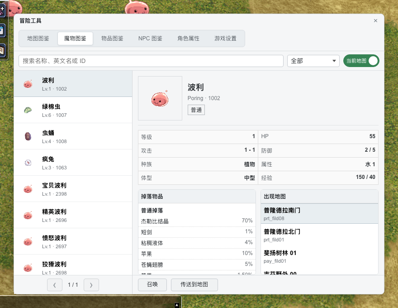The width and height of the screenshot is (398, 308).
Task: Select 疯兔 Lv.3 in monster list
Action: [x=73, y=163]
